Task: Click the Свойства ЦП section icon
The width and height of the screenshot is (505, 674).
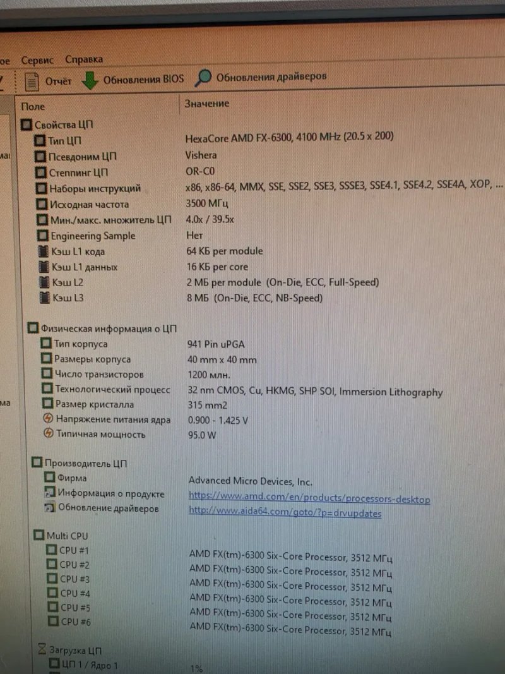Action: [x=26, y=124]
